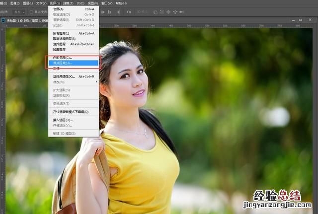Pick Subject (主体) in the Select menu

click(57, 68)
